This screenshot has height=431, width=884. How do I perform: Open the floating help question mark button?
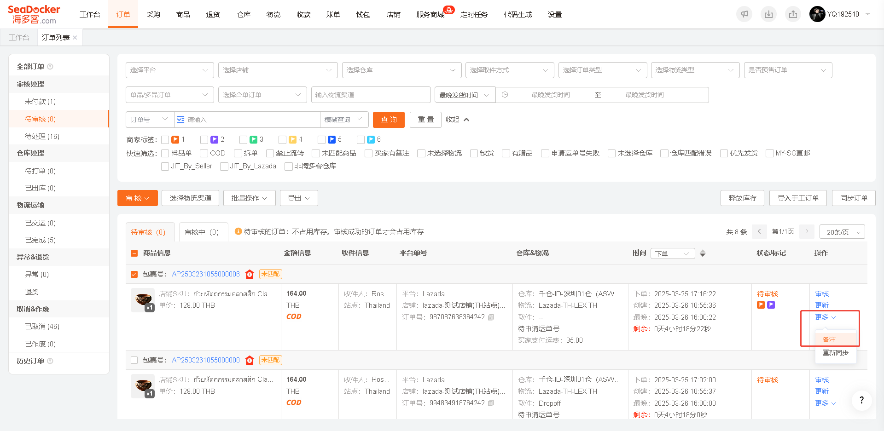(861, 400)
